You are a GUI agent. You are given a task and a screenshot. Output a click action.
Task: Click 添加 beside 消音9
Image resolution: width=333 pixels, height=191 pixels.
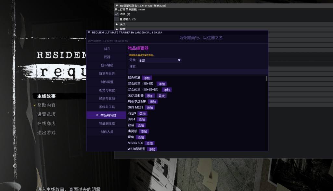pos(143,114)
